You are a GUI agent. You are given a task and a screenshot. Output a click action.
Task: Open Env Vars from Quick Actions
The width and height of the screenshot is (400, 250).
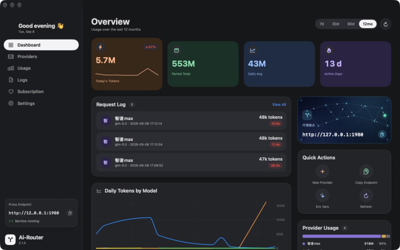(322, 196)
